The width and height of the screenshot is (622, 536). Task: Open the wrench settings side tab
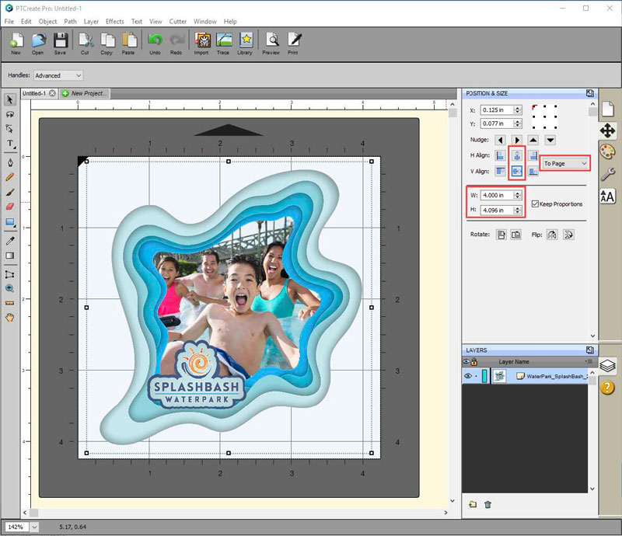pyautogui.click(x=607, y=174)
